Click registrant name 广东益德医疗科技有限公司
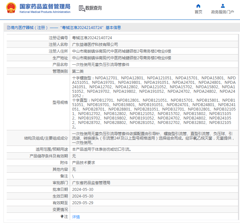 [95, 44]
